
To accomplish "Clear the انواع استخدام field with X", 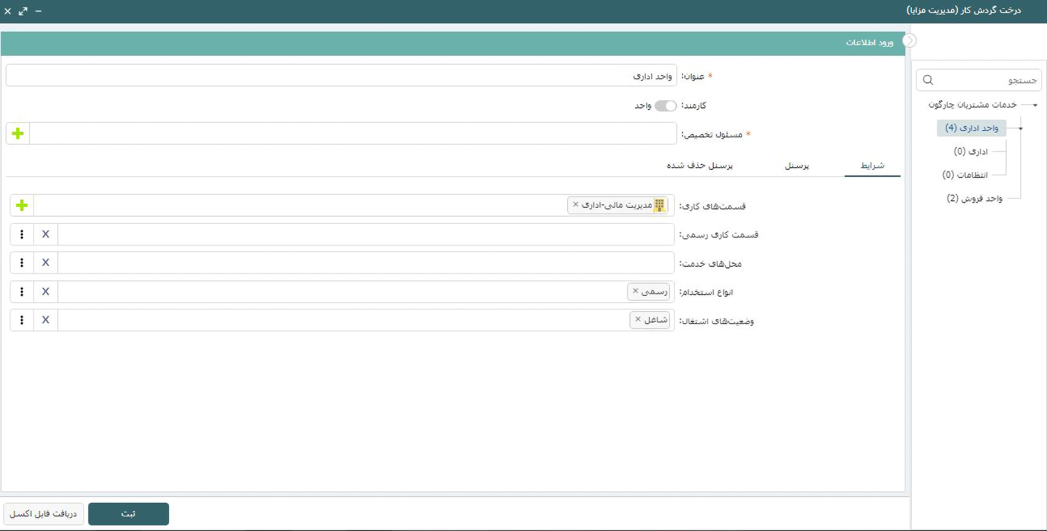I will [x=46, y=291].
